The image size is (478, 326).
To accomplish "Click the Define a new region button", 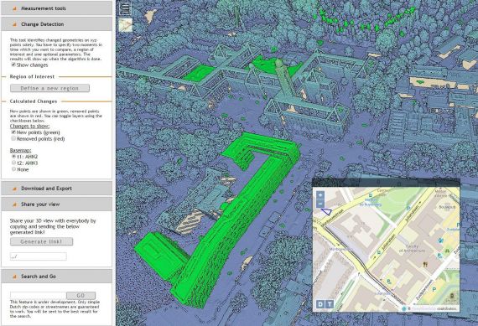I will 49,88.
